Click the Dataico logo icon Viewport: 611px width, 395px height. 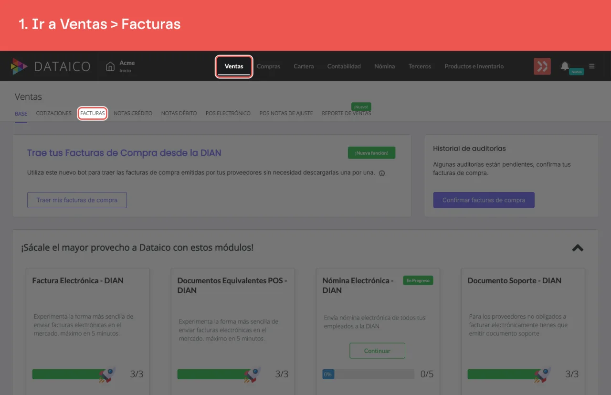click(20, 66)
